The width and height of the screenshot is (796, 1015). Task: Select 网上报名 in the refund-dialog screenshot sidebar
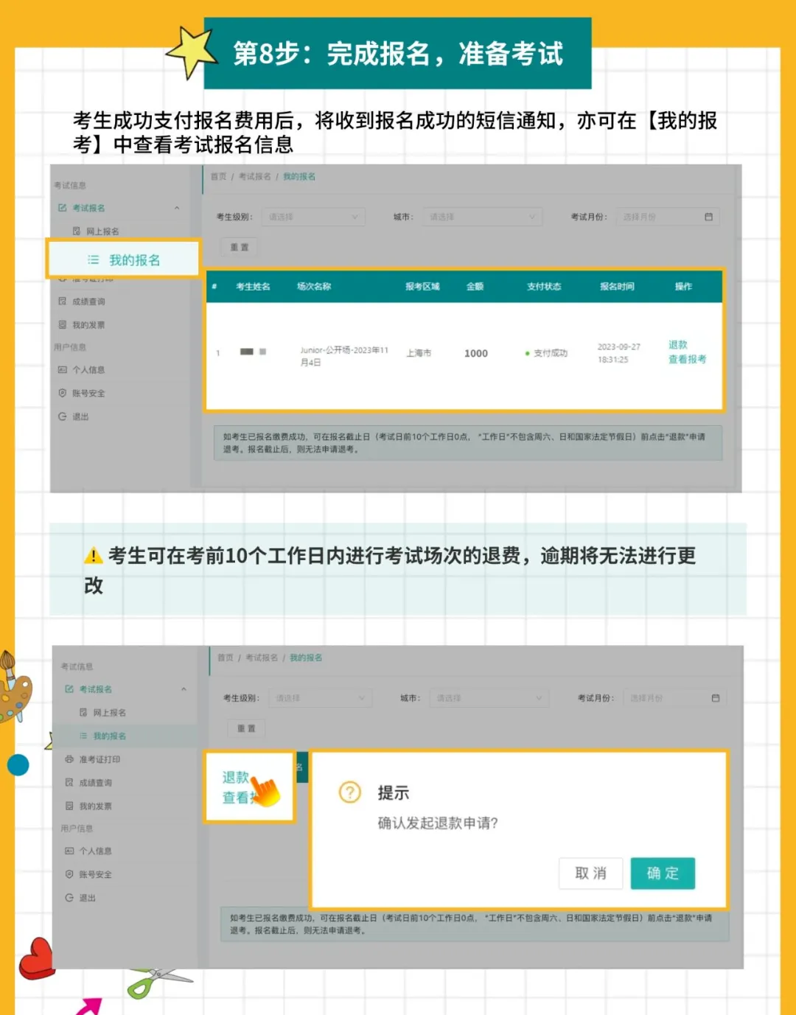pyautogui.click(x=110, y=713)
